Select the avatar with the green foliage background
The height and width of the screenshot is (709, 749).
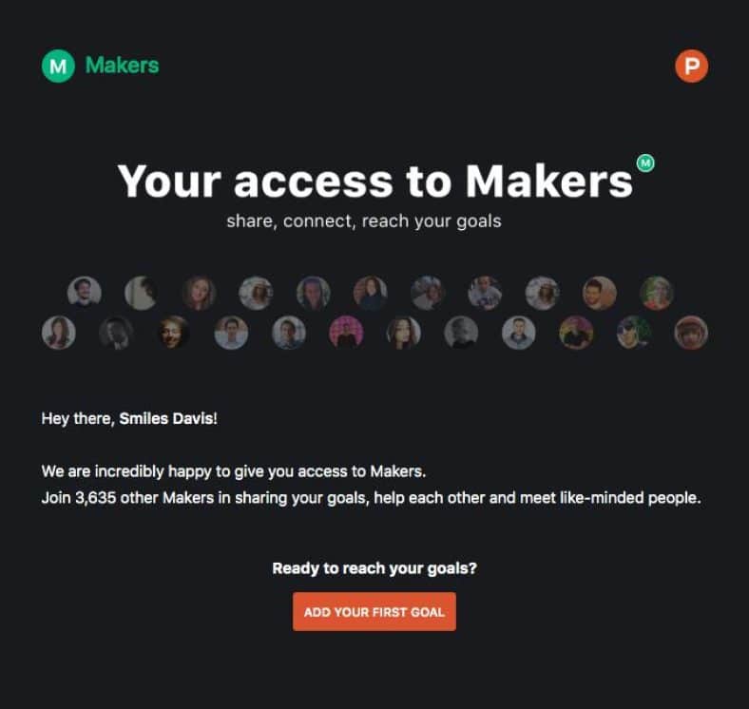point(657,293)
